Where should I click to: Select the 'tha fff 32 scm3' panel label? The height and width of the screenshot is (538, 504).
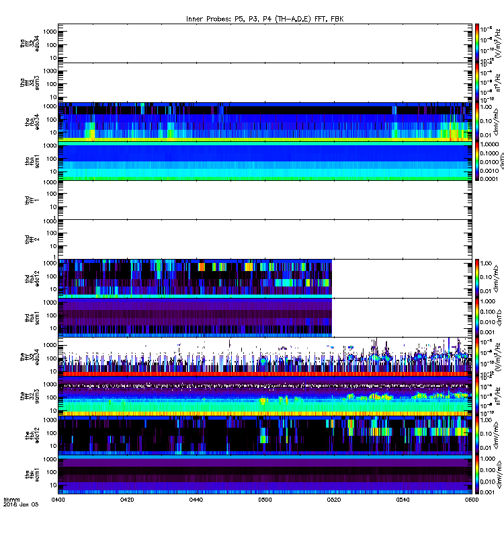30,82
